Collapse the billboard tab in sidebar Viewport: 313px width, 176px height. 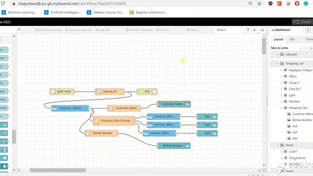277,54
